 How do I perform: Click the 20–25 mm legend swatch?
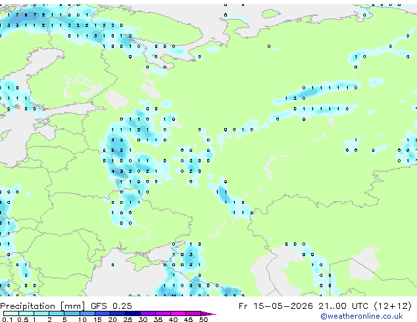pos(118,313)
